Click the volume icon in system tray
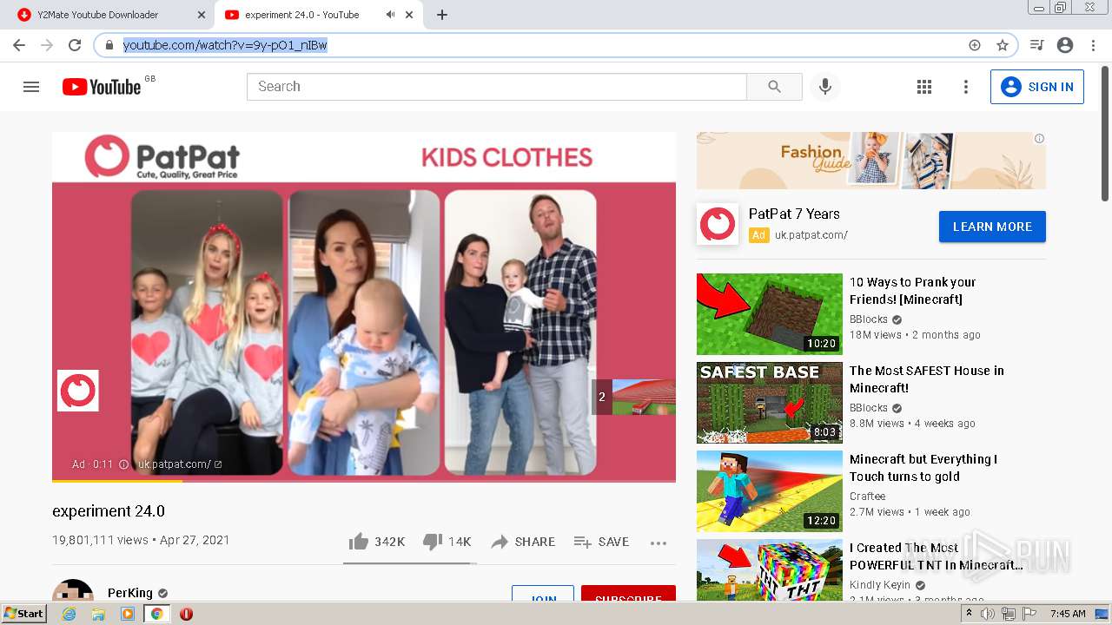The image size is (1112, 625). pyautogui.click(x=988, y=614)
